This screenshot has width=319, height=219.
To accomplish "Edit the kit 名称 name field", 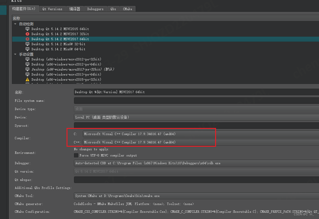I will pos(197,92).
